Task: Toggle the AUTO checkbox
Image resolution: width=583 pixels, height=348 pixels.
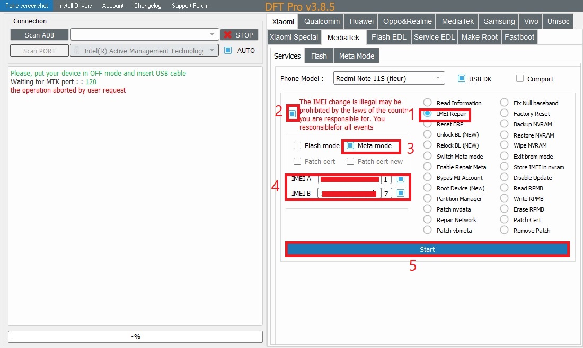Action: pyautogui.click(x=228, y=50)
